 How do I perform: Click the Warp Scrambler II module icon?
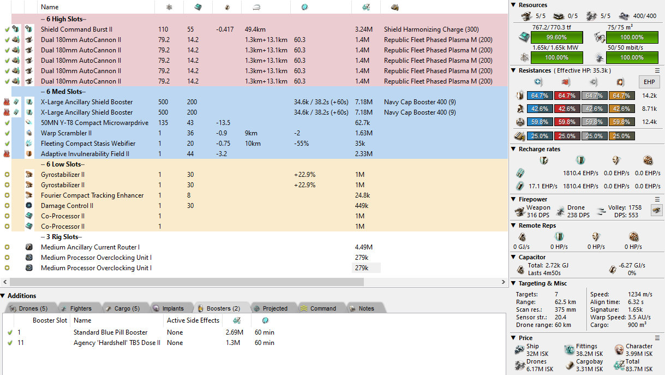pos(29,133)
